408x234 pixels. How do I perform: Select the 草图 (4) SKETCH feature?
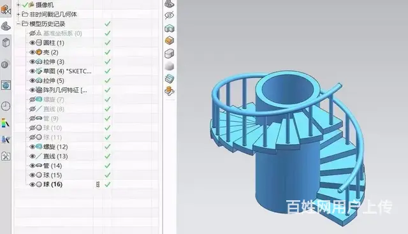pos(67,71)
